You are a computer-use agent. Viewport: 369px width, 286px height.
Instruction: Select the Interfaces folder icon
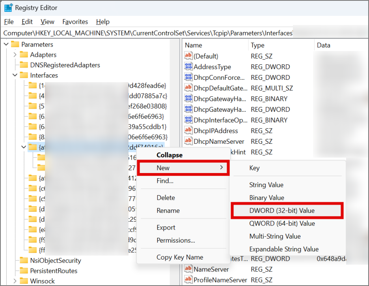pos(24,75)
